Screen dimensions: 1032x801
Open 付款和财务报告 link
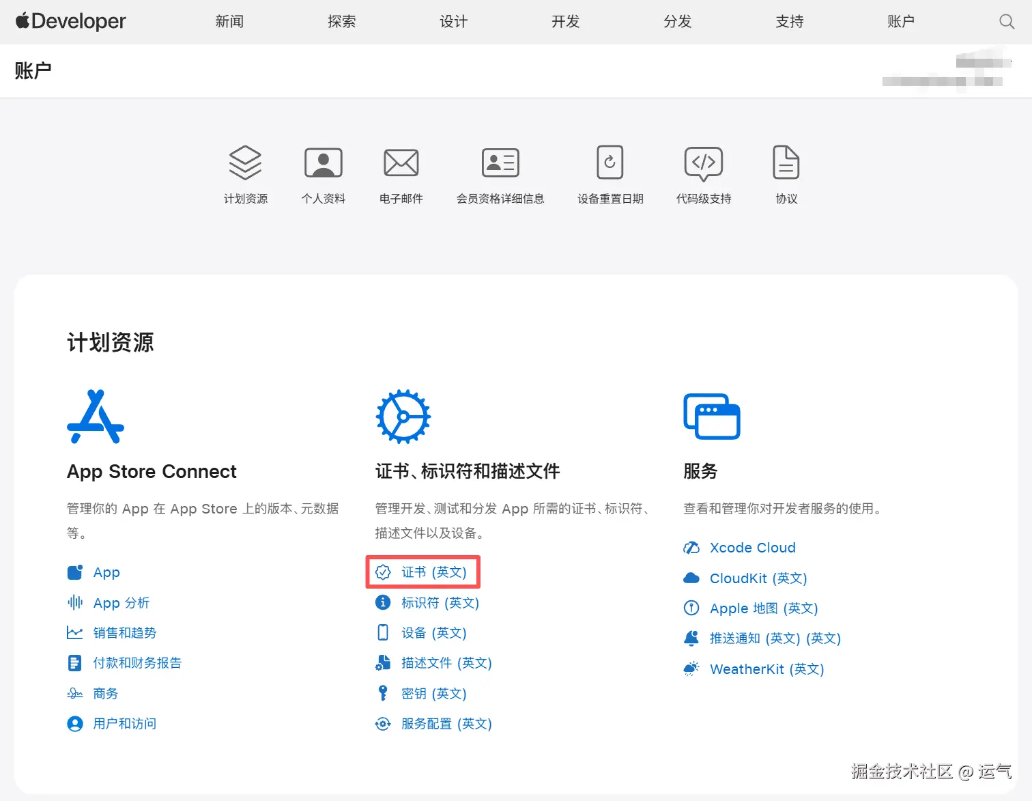click(x=137, y=663)
